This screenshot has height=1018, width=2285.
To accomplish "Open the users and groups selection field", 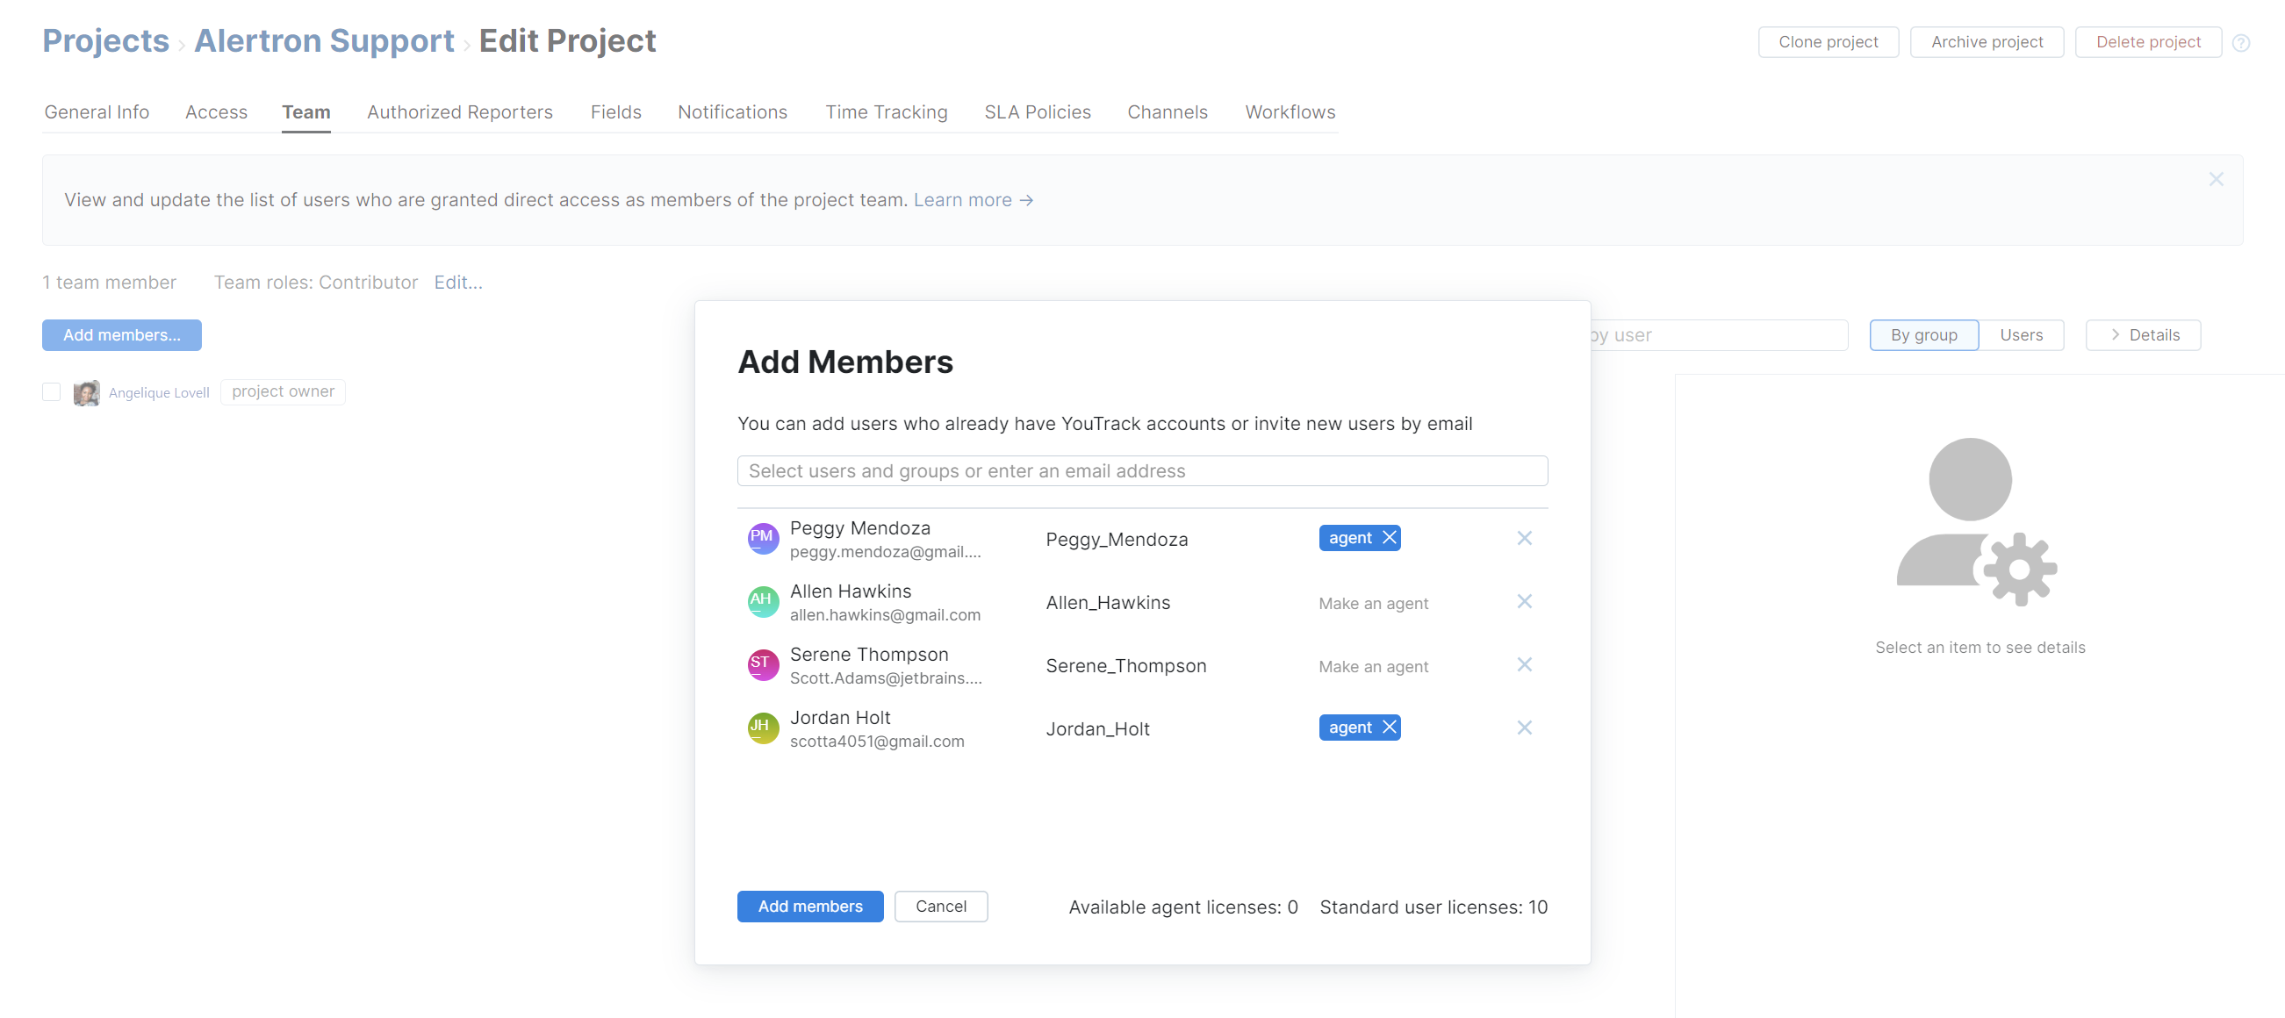I will click(1141, 471).
